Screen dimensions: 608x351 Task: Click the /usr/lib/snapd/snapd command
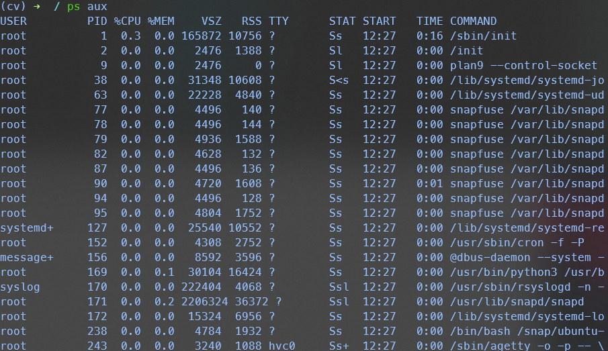click(x=517, y=301)
